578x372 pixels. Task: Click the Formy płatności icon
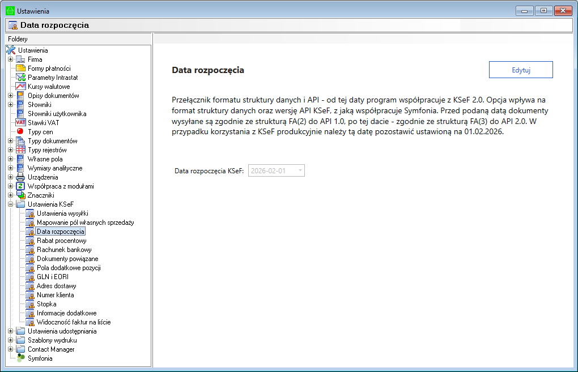(20, 69)
